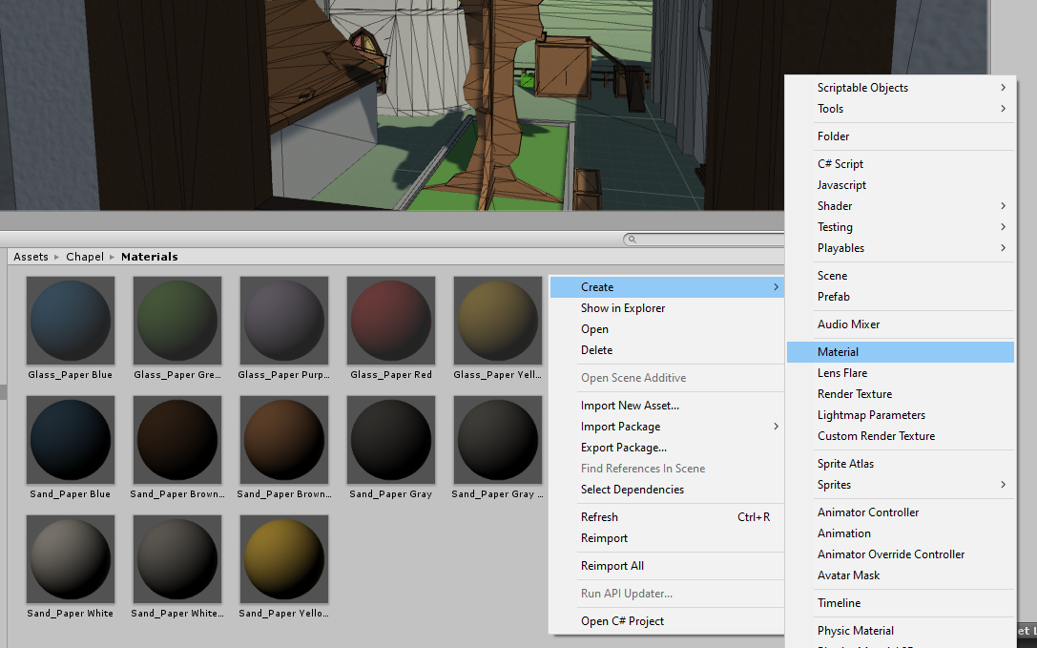Select the Sand_Paper Gray material sphere
The width and height of the screenshot is (1037, 648).
(x=391, y=440)
